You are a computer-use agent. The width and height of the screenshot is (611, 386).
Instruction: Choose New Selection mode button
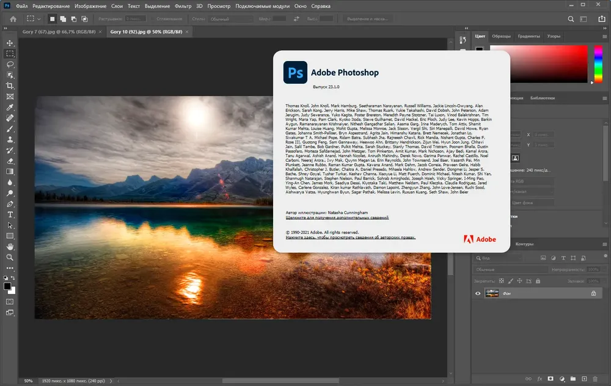(52, 19)
